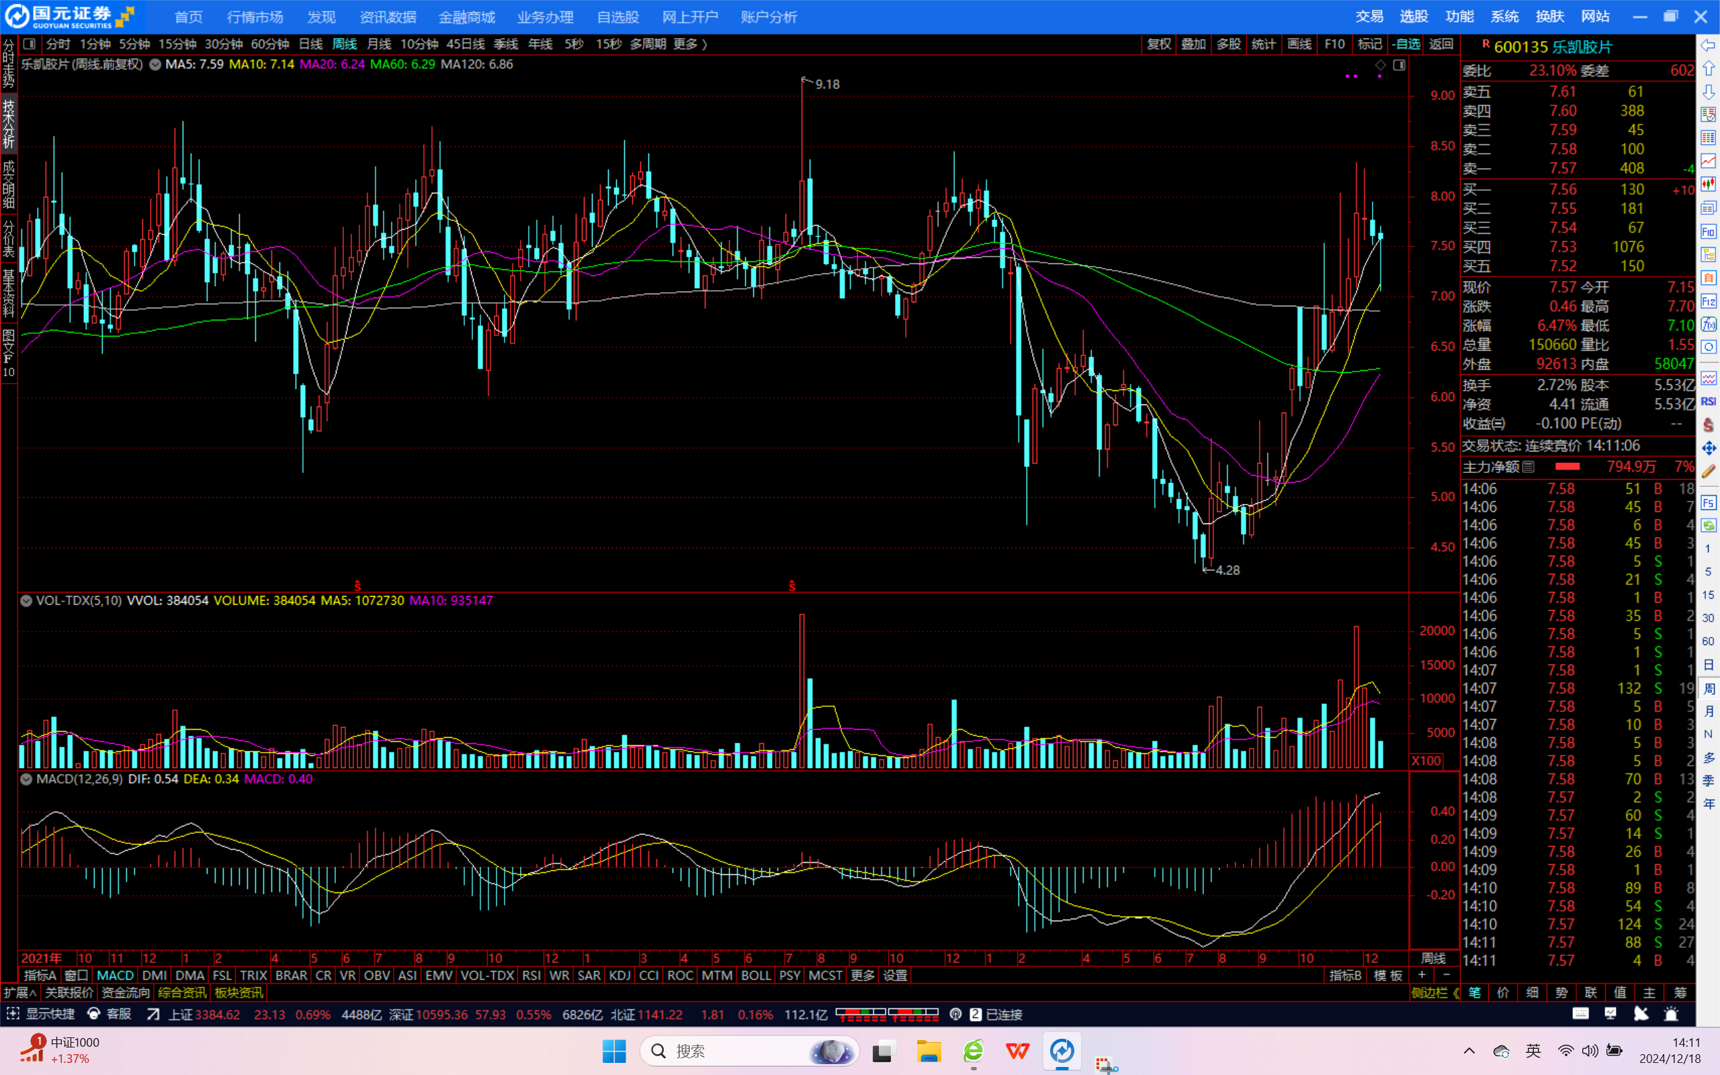Select the pencil drawing tool icon
Screen dimensions: 1720x1075
pos(1708,472)
